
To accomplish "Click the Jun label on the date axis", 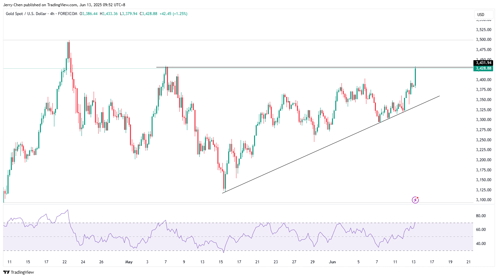I will pos(332,262).
